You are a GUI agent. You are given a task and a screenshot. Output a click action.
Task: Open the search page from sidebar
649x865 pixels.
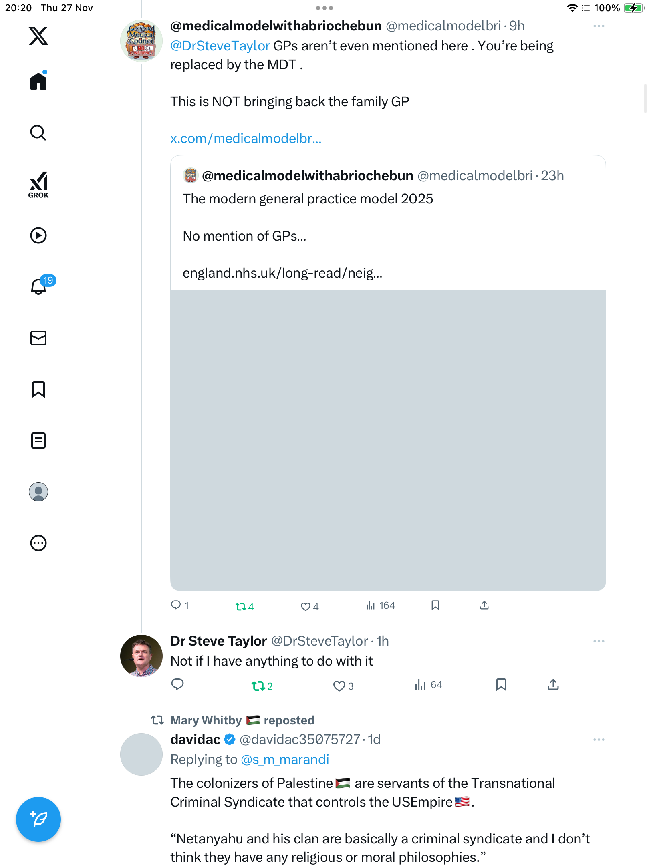pyautogui.click(x=38, y=133)
